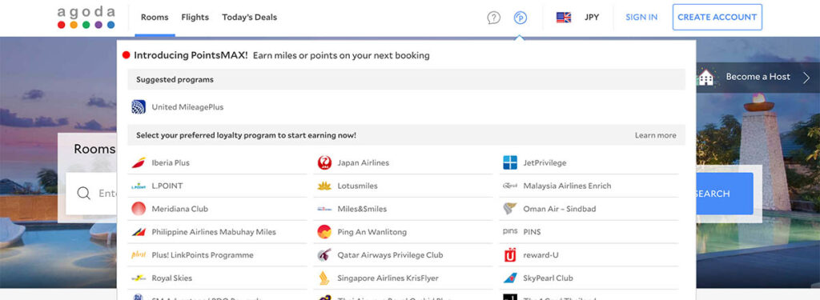820x300 pixels.
Task: Click the PINS logo icon
Action: (510, 231)
